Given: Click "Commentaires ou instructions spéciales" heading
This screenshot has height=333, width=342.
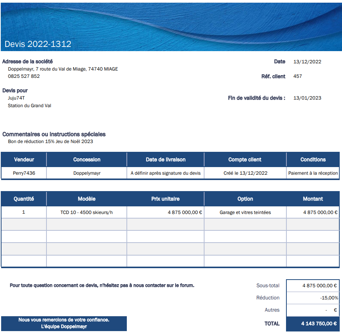Looking at the screenshot, I should [54, 134].
